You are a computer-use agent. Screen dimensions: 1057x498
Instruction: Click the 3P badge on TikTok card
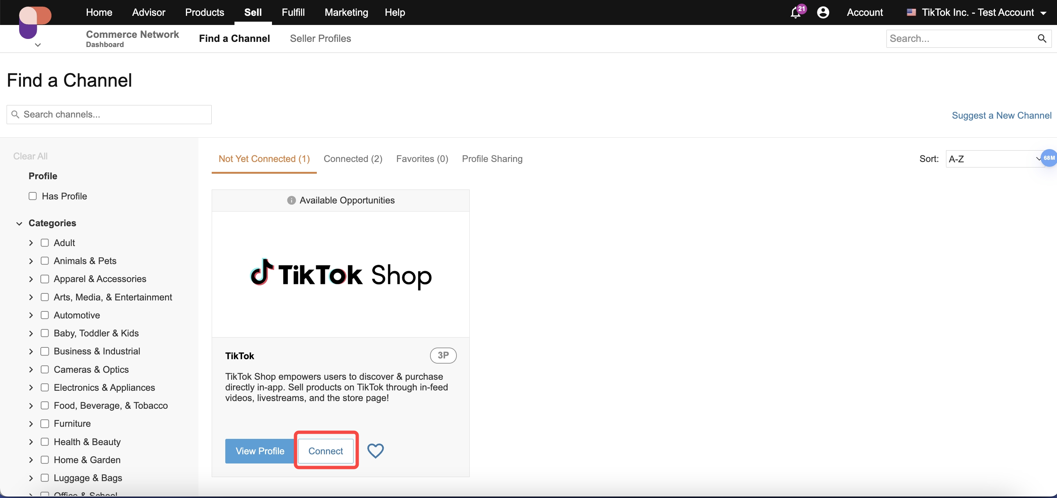tap(443, 356)
